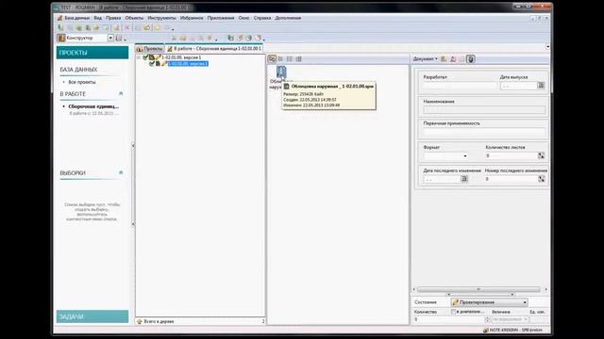Switch file pane to columns view icon
The image size is (604, 339).
click(x=290, y=58)
